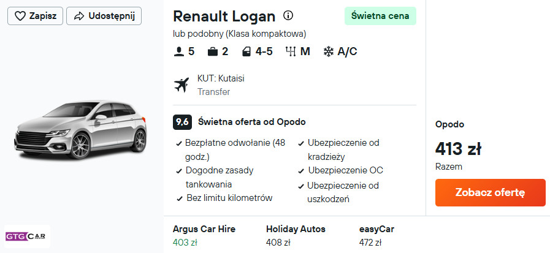Click the 9.6 rating score badge
Screen dimensions: 550x253
(x=182, y=122)
